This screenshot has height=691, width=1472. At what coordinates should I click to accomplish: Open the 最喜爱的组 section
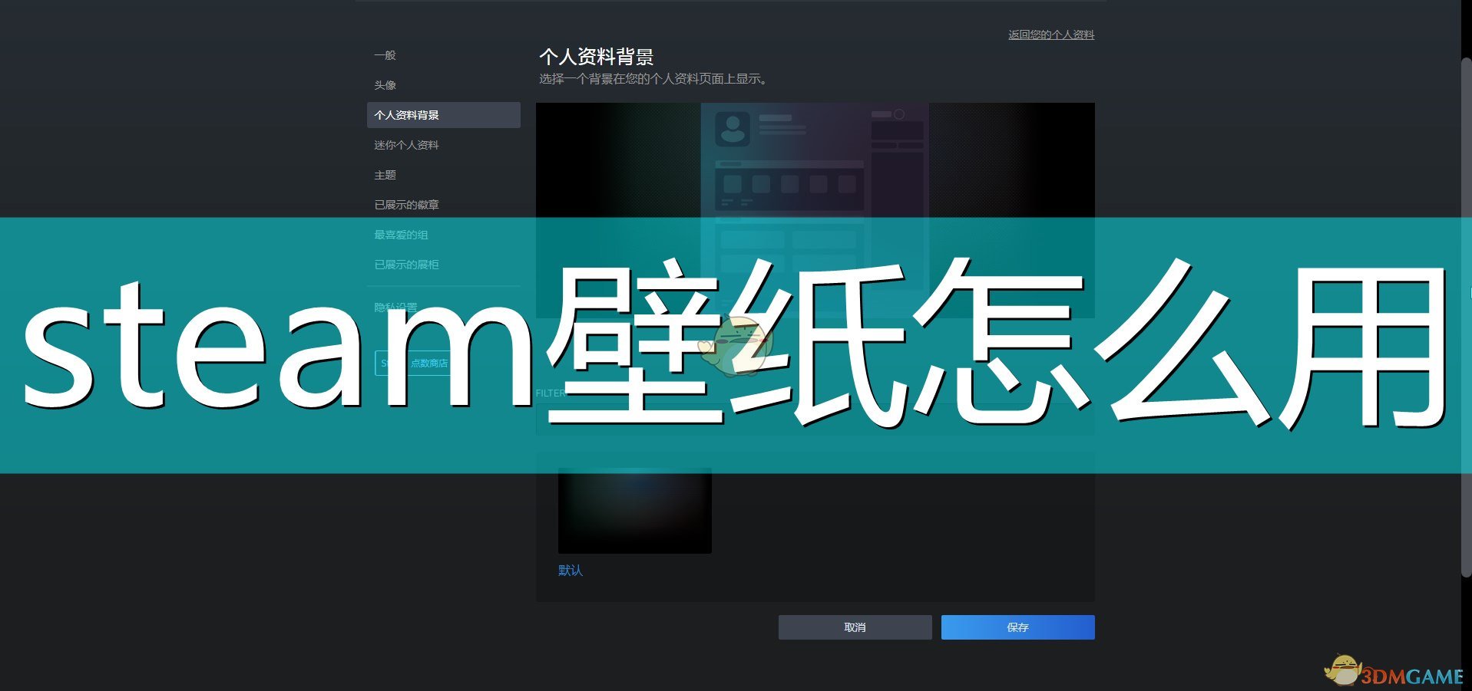(401, 235)
